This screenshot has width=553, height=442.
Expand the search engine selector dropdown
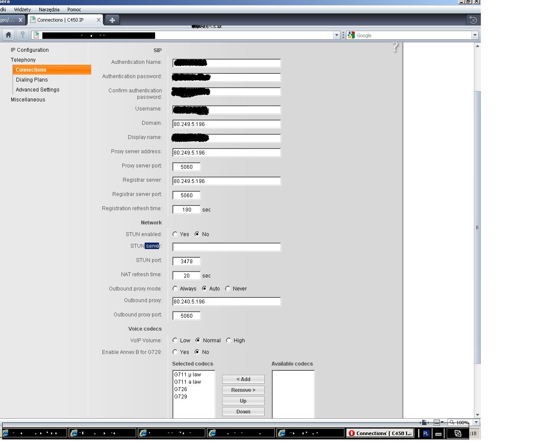pos(475,35)
